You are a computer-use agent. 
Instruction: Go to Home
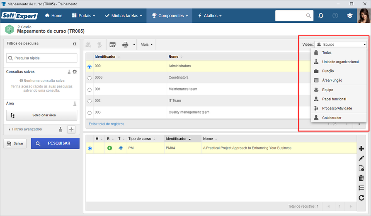pyautogui.click(x=54, y=16)
